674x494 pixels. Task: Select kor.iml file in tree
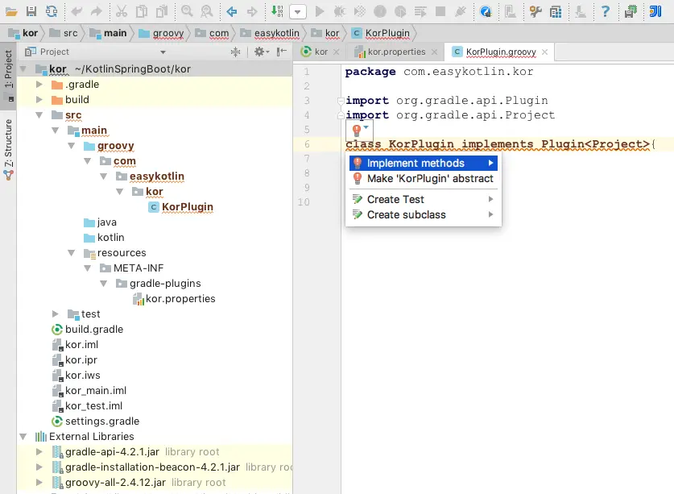point(75,345)
